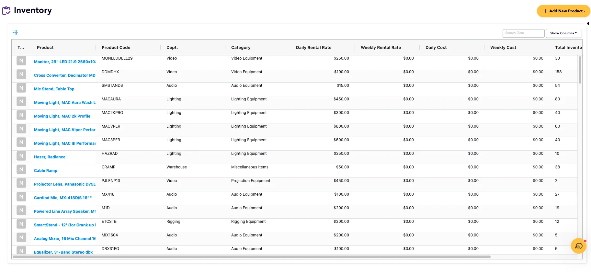Click N badge for Analog Mixer row
Image resolution: width=591 pixels, height=274 pixels.
(x=21, y=237)
